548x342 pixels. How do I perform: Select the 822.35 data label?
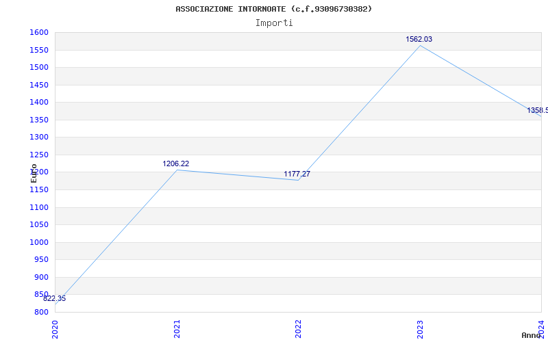pyautogui.click(x=55, y=299)
